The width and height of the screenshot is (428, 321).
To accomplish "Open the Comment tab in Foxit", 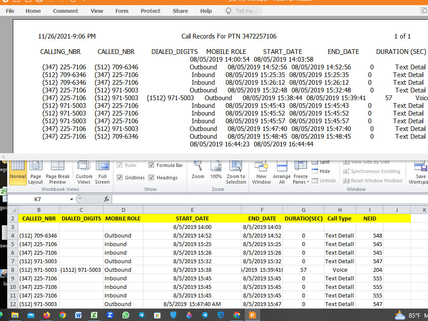I will [65, 11].
